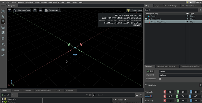Click the Import button
Image resolution: width=202 pixels, height=103 pixels.
[6, 95]
